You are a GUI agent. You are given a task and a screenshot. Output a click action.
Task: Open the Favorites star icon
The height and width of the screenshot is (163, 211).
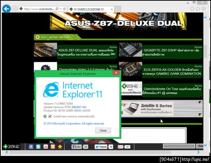tap(198, 9)
